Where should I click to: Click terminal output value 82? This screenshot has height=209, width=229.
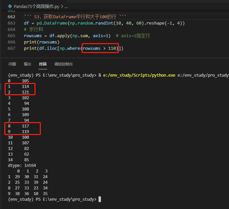pos(27,149)
